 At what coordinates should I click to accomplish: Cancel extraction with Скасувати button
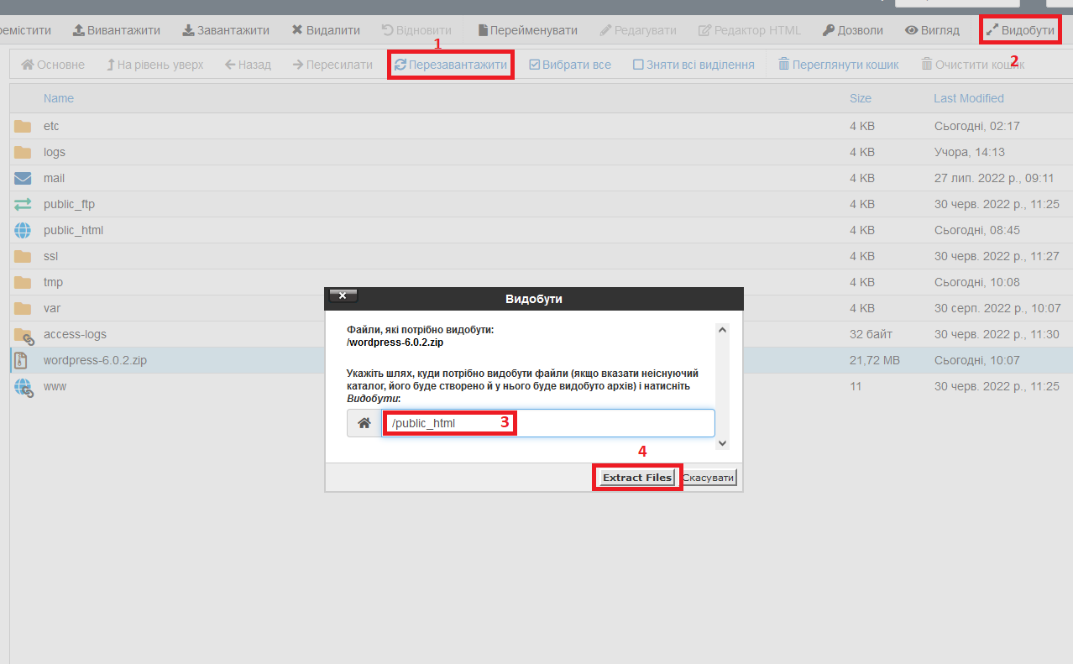(709, 478)
